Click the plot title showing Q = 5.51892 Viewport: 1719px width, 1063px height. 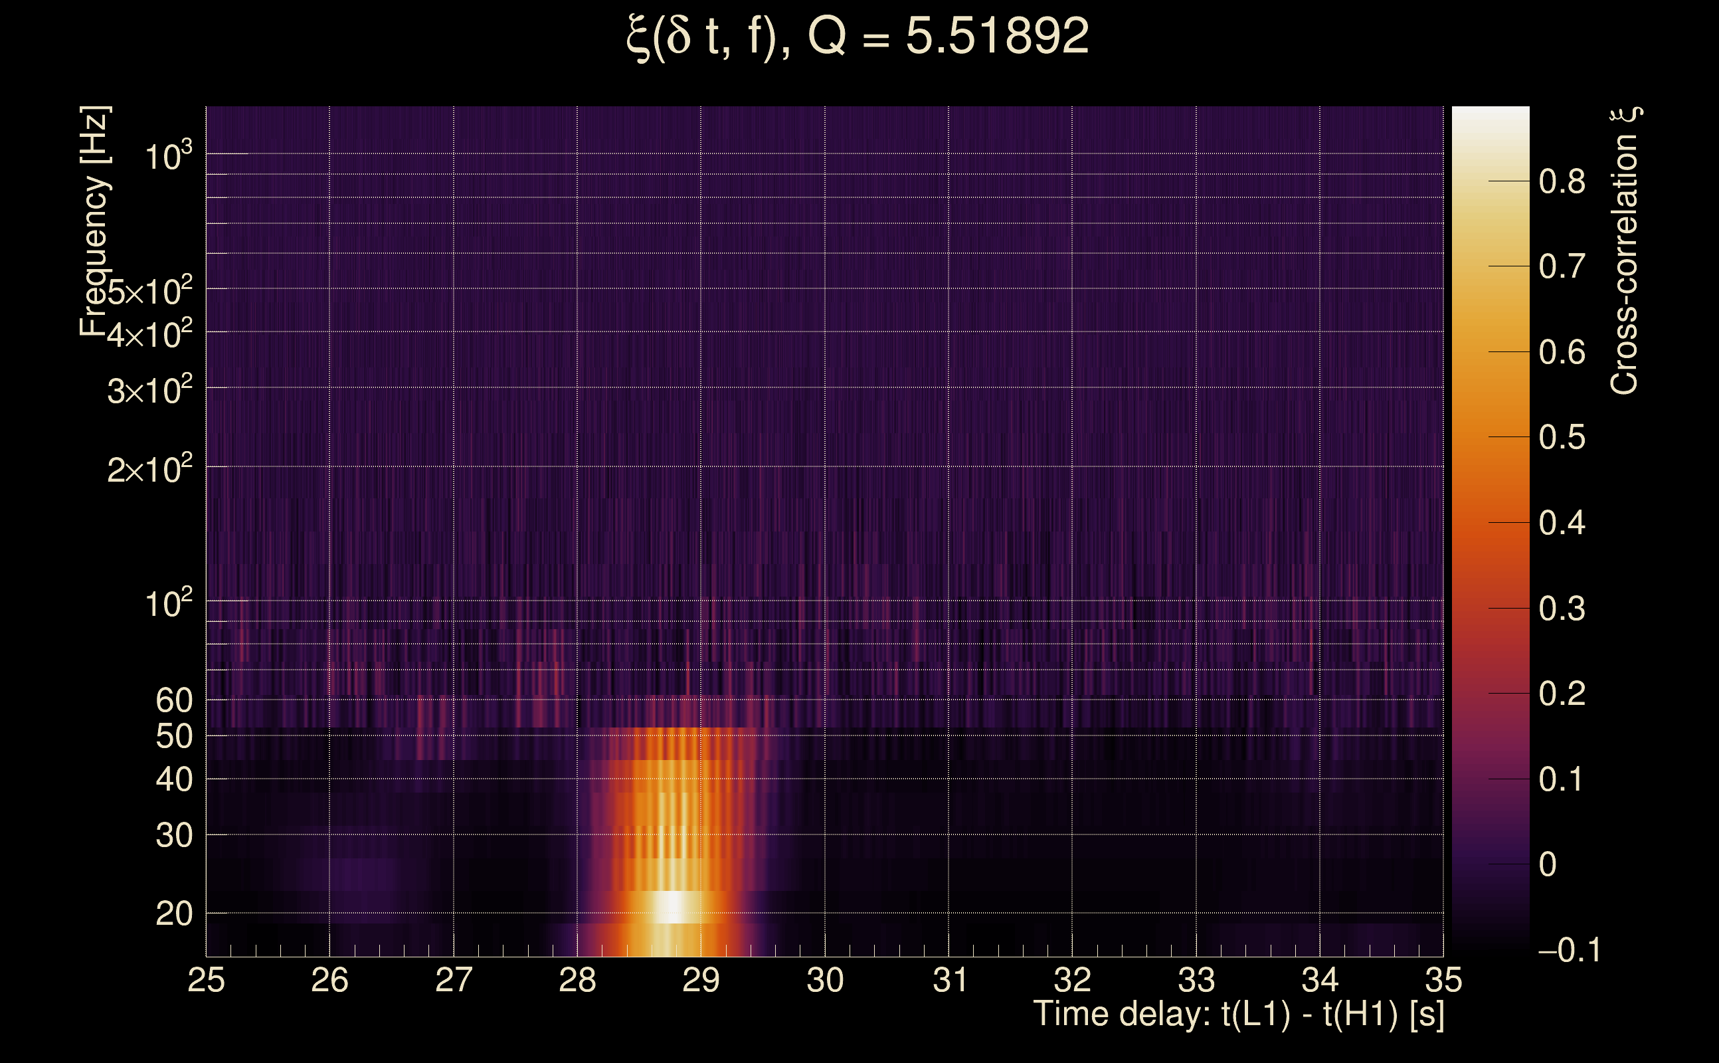click(x=858, y=37)
